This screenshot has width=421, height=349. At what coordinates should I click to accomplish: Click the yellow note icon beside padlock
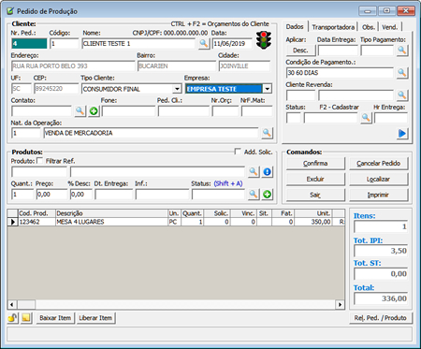(x=26, y=318)
